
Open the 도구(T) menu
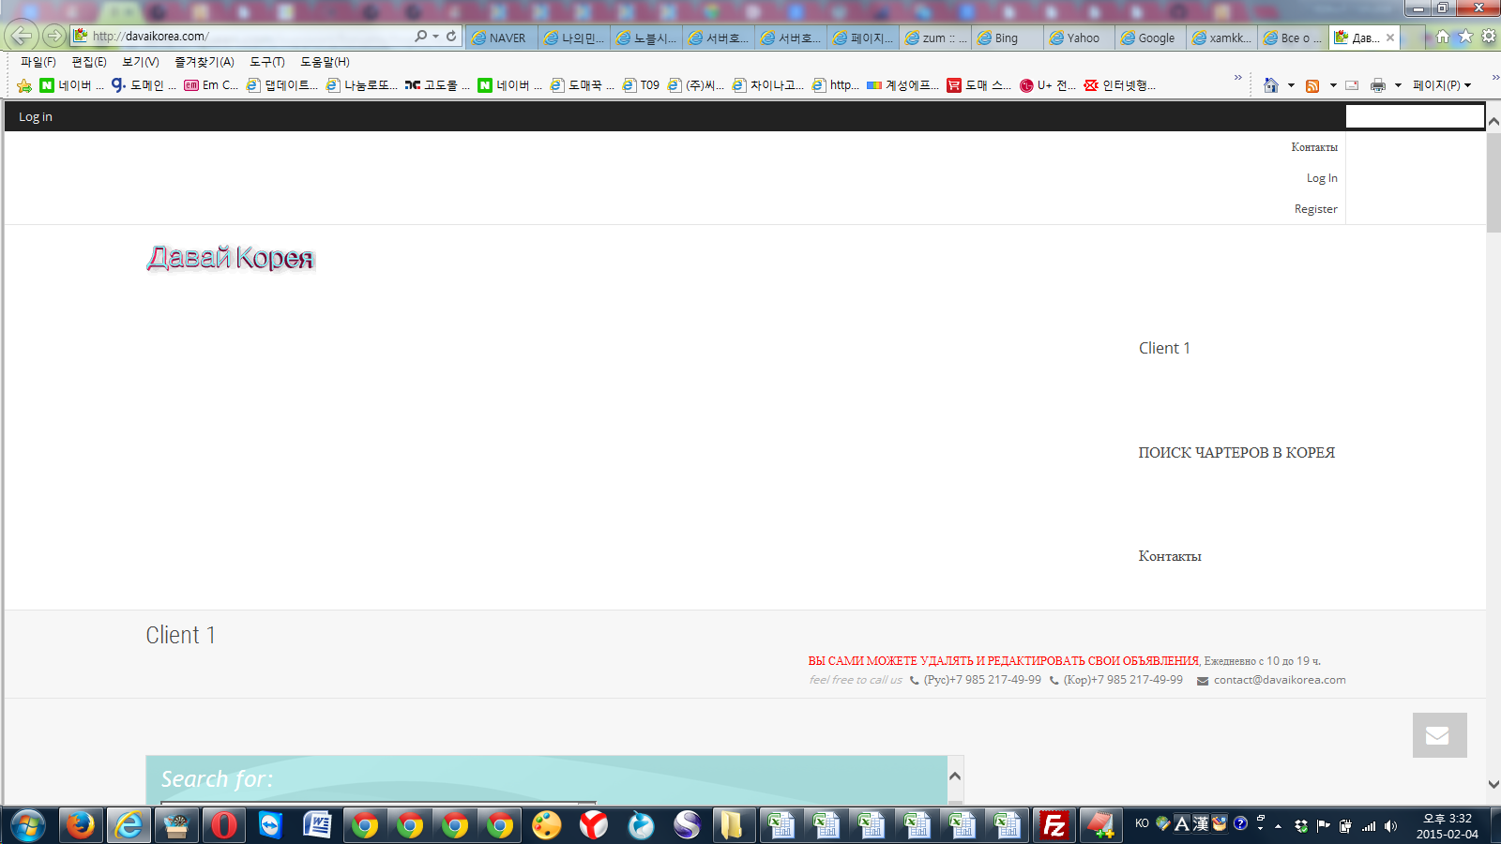[266, 62]
